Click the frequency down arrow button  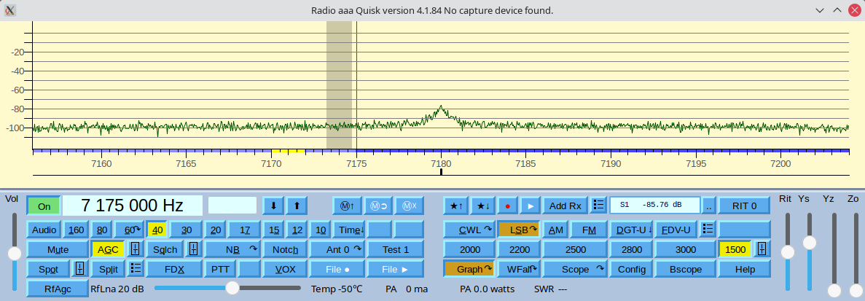click(273, 206)
